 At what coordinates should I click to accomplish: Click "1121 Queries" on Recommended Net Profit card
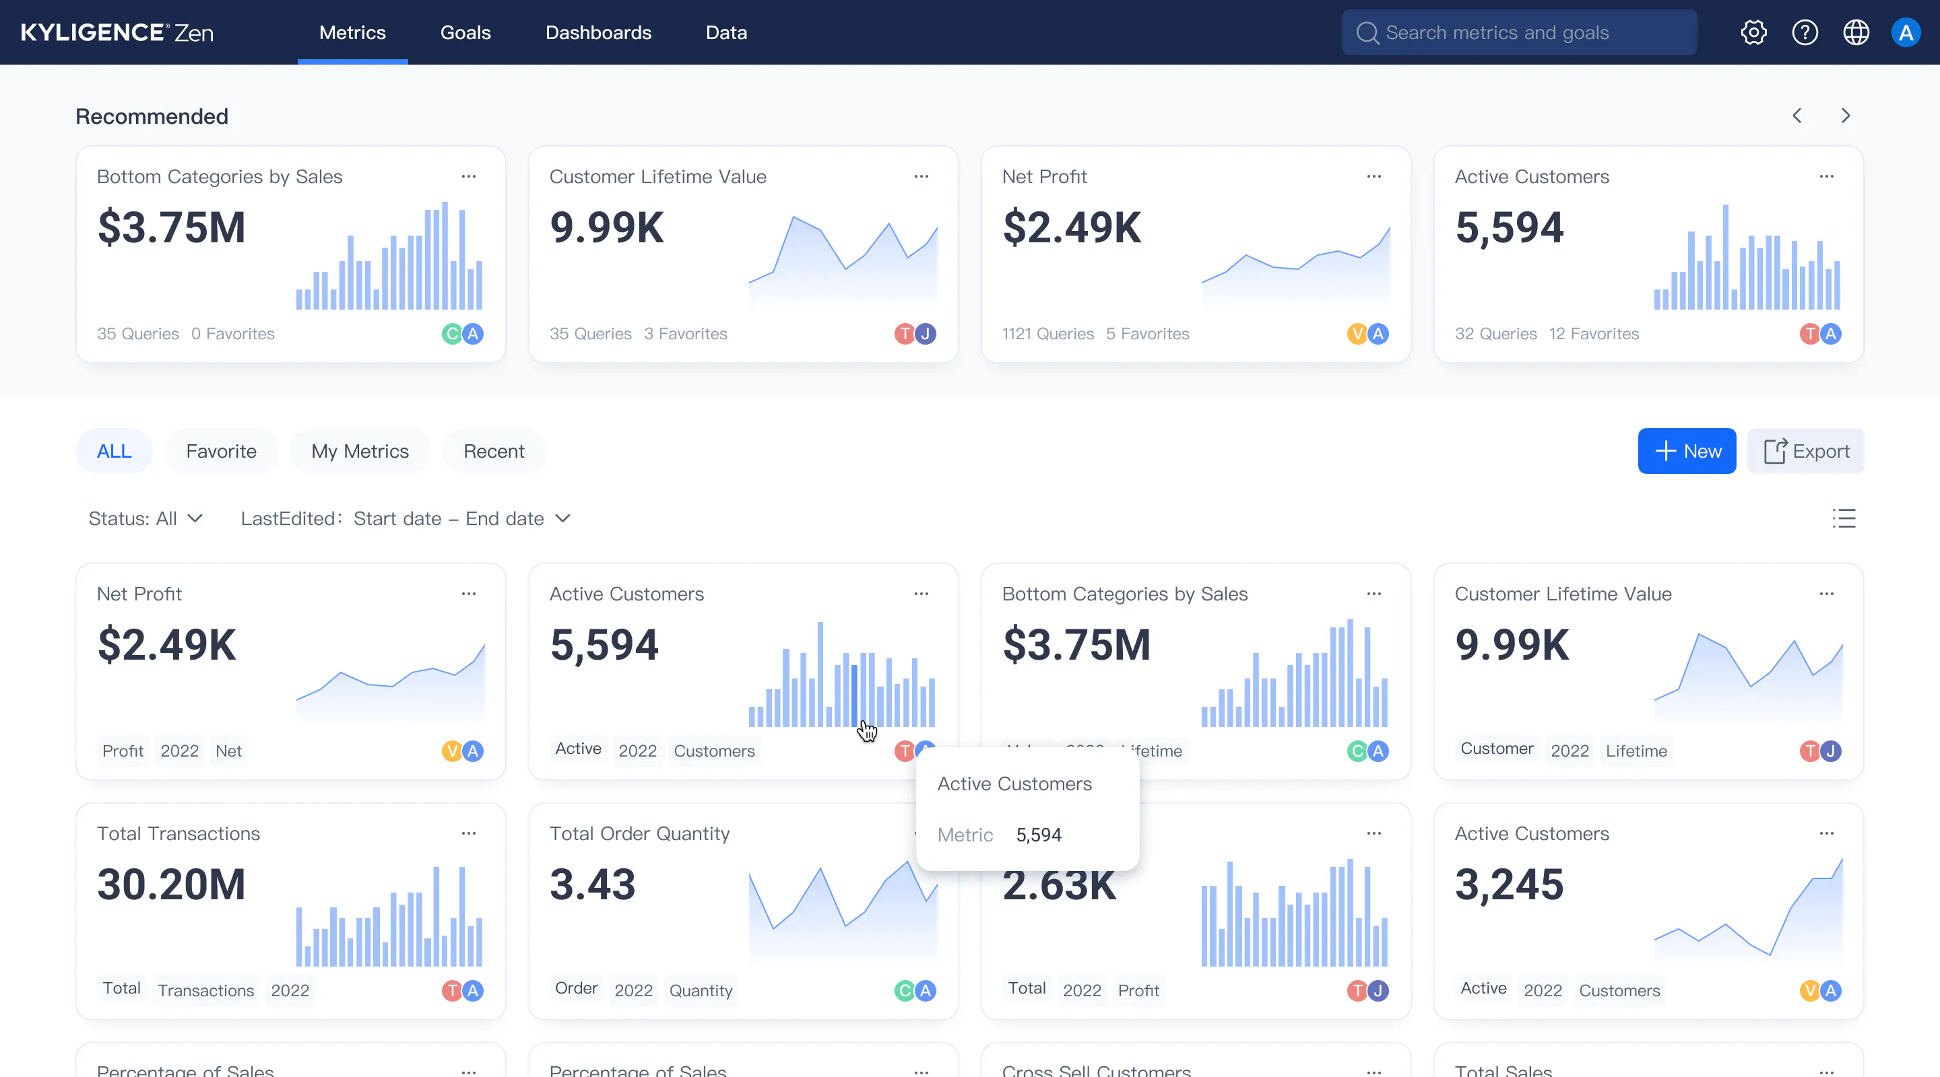coord(1047,333)
